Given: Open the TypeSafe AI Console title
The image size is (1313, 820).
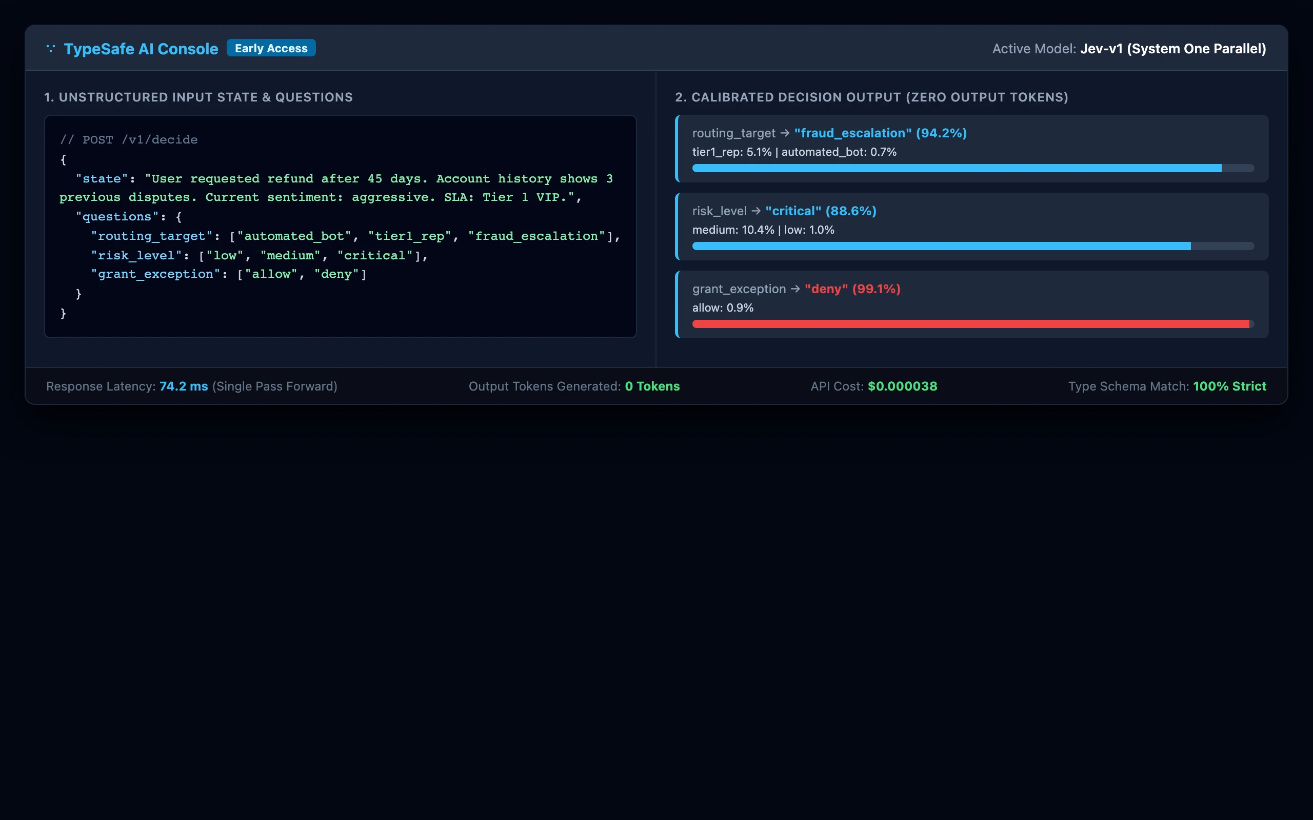Looking at the screenshot, I should [x=141, y=49].
